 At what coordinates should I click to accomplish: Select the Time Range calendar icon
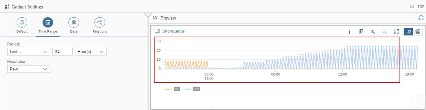[x=48, y=22]
